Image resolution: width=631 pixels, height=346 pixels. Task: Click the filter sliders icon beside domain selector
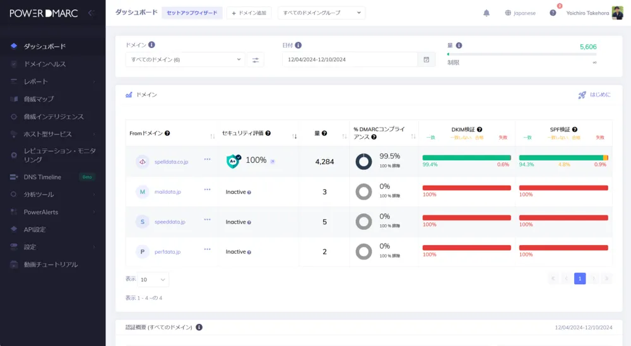[256, 60]
